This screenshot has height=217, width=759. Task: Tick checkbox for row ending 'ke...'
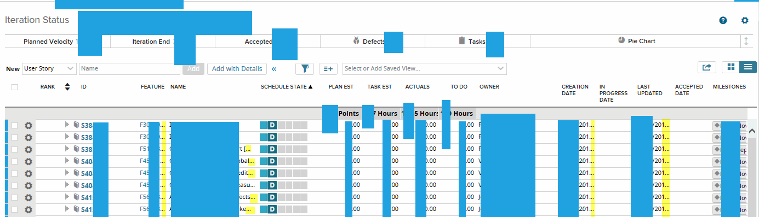14,209
